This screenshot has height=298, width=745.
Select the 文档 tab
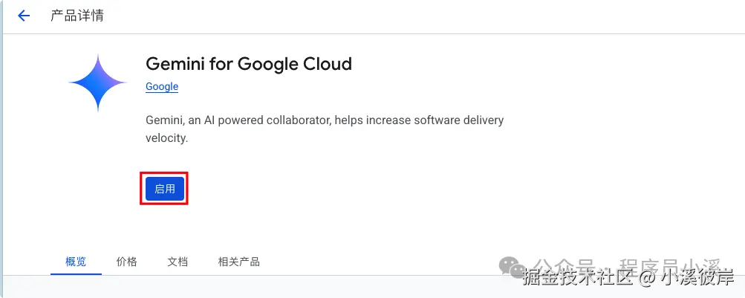click(178, 262)
